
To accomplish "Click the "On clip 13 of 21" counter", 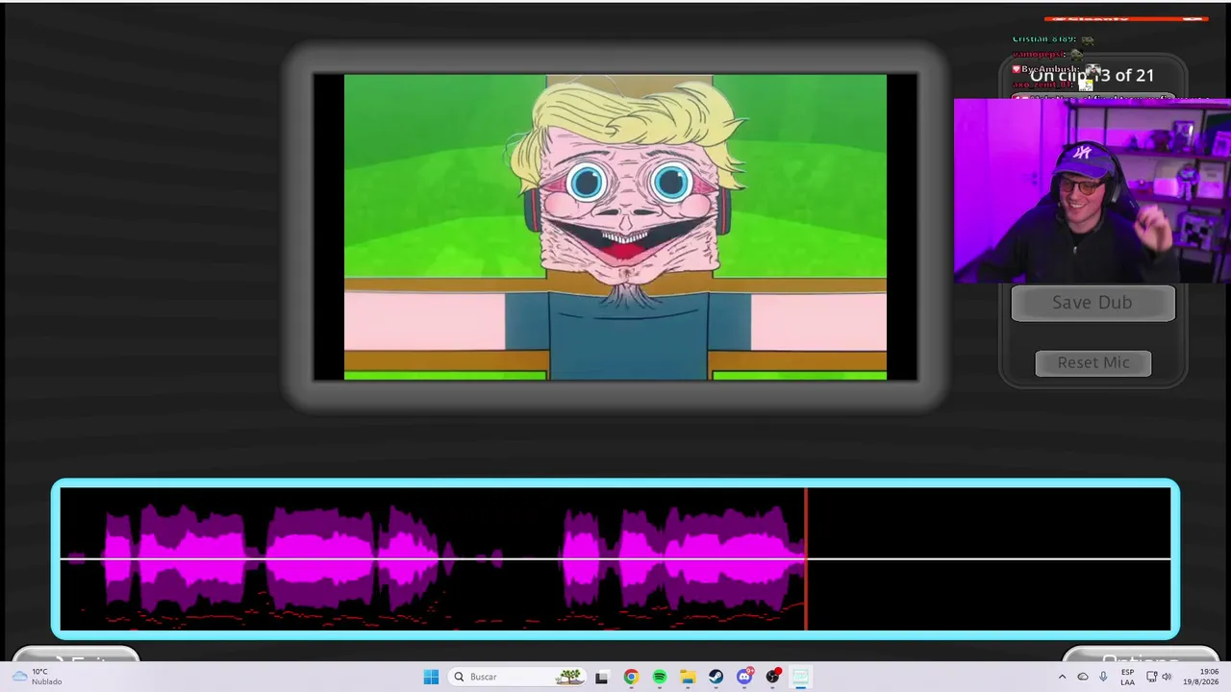I will click(1093, 75).
